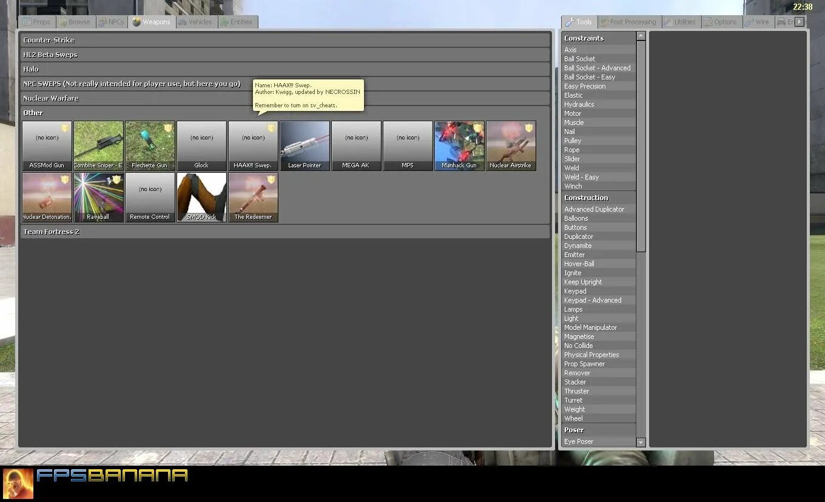The width and height of the screenshot is (825, 502).
Task: Pick the No Collide tool
Action: tap(599, 346)
